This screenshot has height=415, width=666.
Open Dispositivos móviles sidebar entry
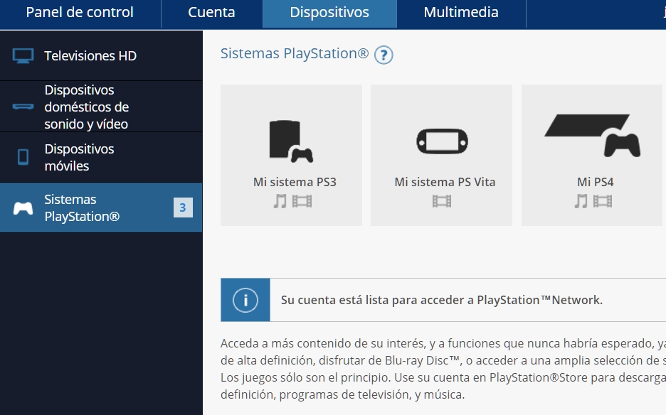click(79, 157)
